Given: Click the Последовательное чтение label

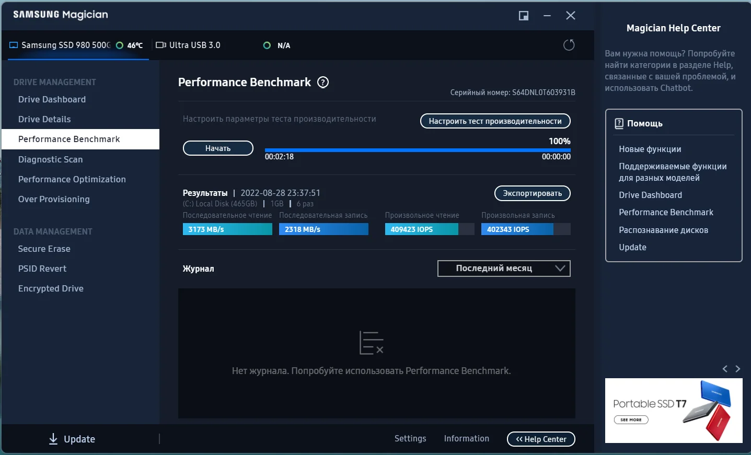Looking at the screenshot, I should click(x=227, y=215).
